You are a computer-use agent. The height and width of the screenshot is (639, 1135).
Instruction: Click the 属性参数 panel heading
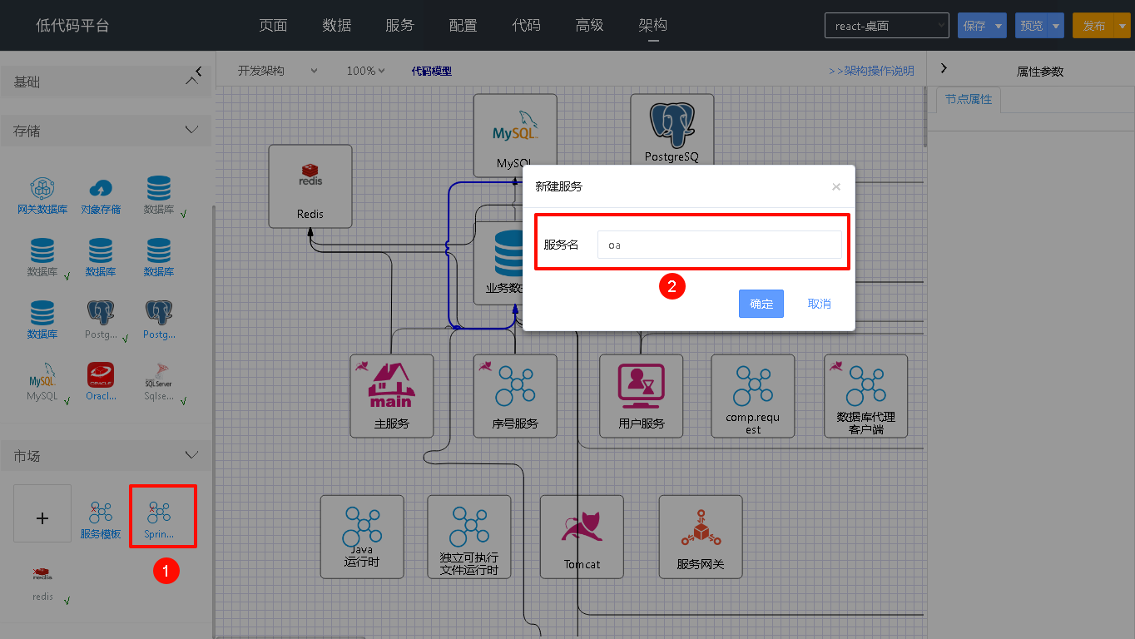pos(1040,72)
